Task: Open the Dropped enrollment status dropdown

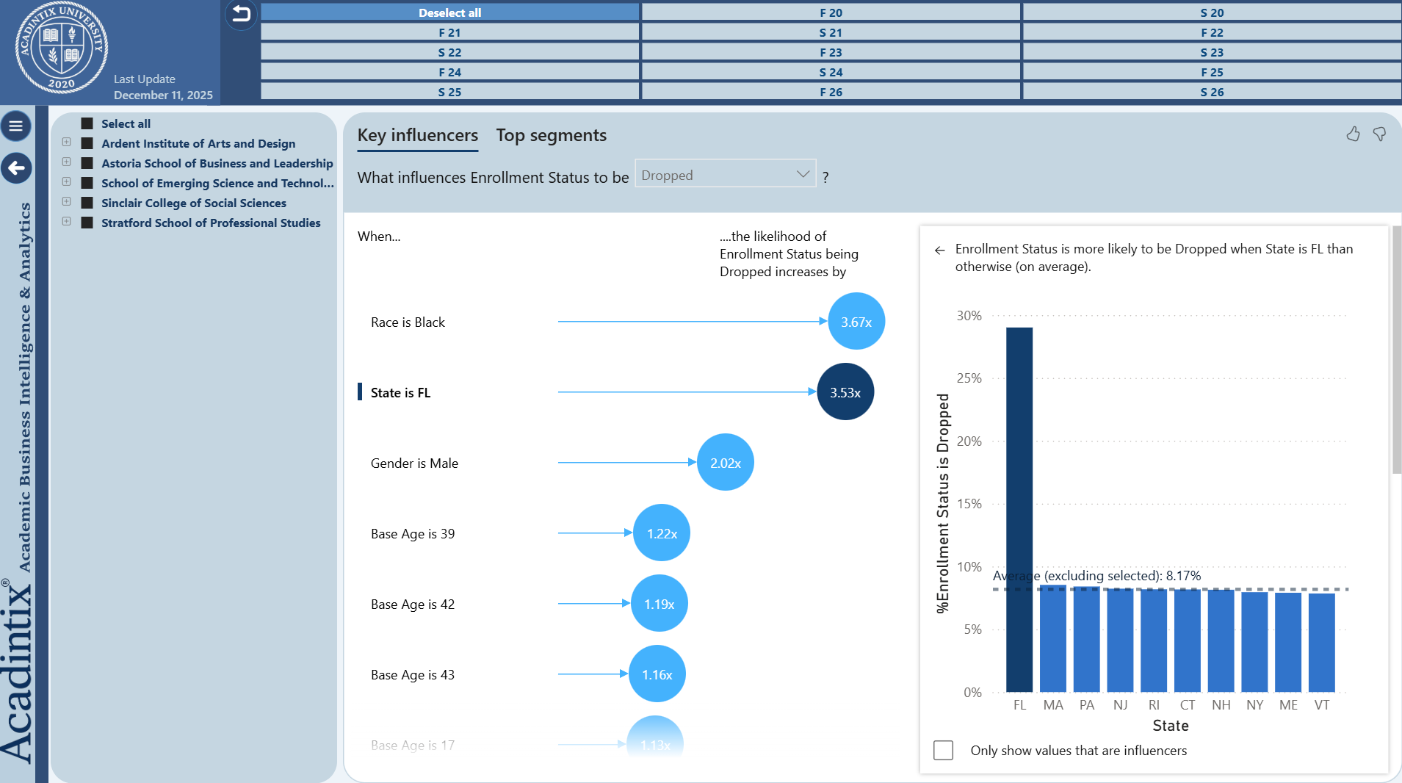Action: coord(725,175)
